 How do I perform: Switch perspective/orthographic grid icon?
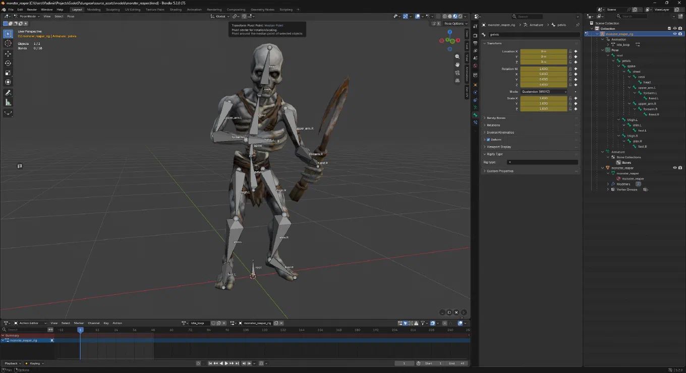[458, 81]
